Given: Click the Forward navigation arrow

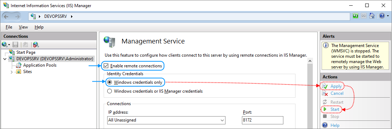Looking at the screenshot, I should tap(17, 16).
